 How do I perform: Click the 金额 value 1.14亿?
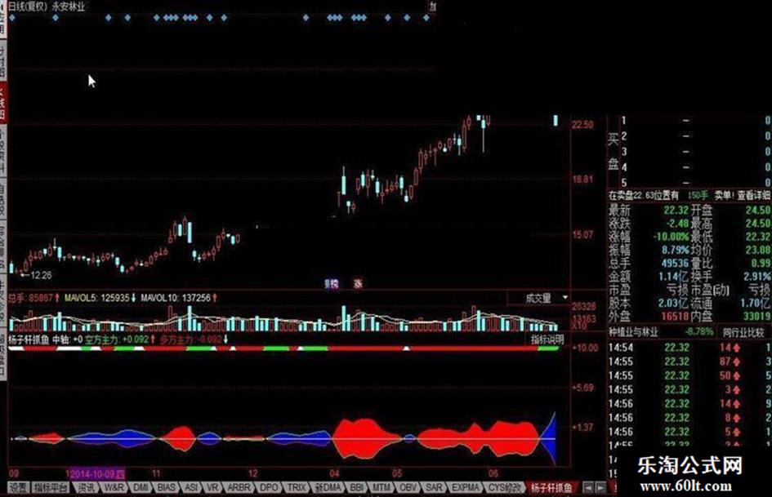673,277
